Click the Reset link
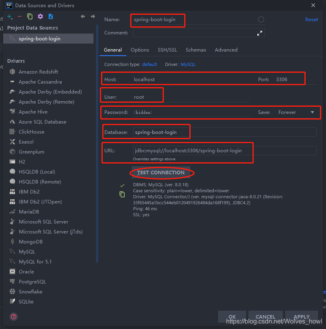 [311, 20]
